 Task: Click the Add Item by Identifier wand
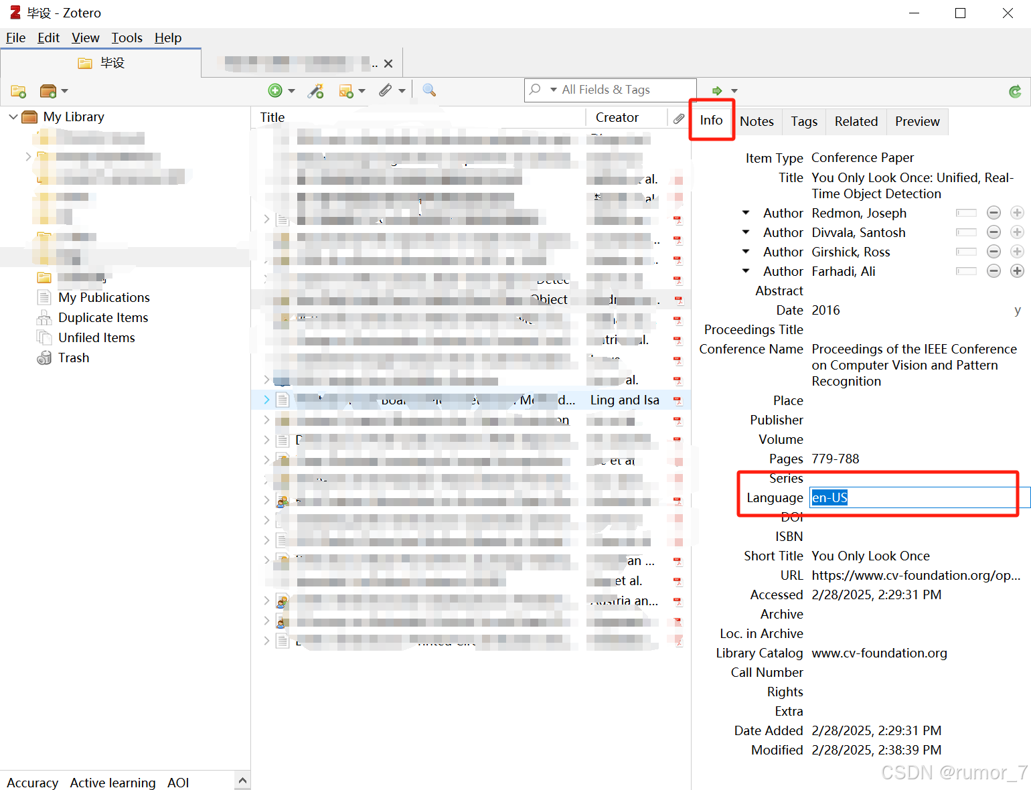click(x=315, y=90)
